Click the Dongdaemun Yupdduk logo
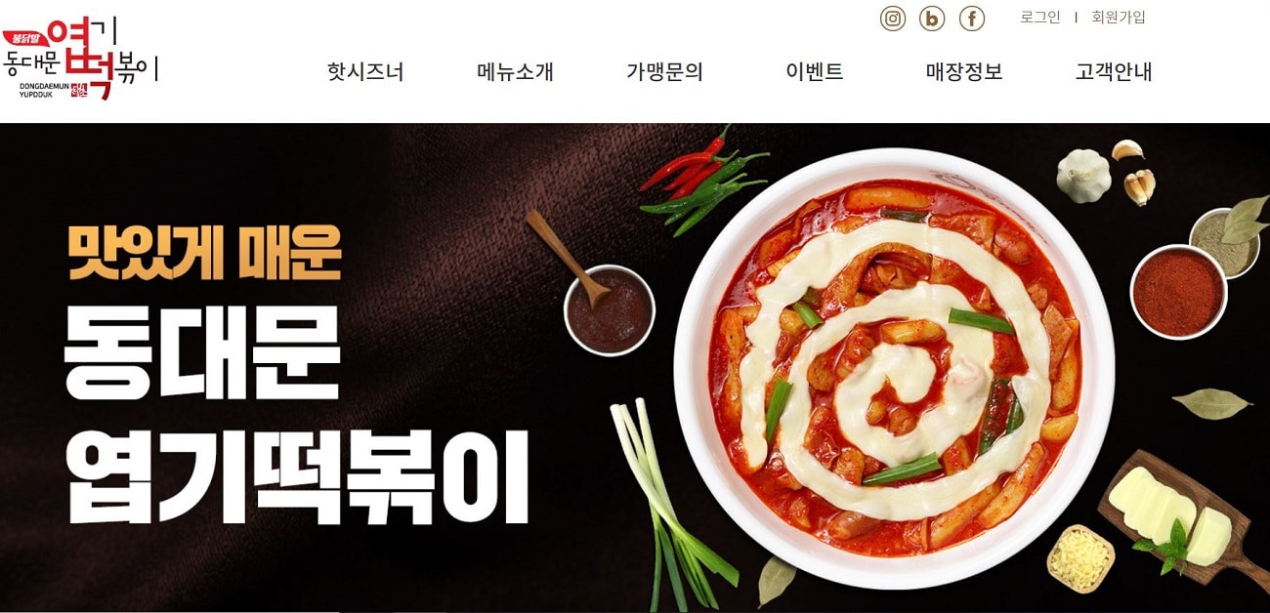1270x613 pixels. tap(79, 58)
